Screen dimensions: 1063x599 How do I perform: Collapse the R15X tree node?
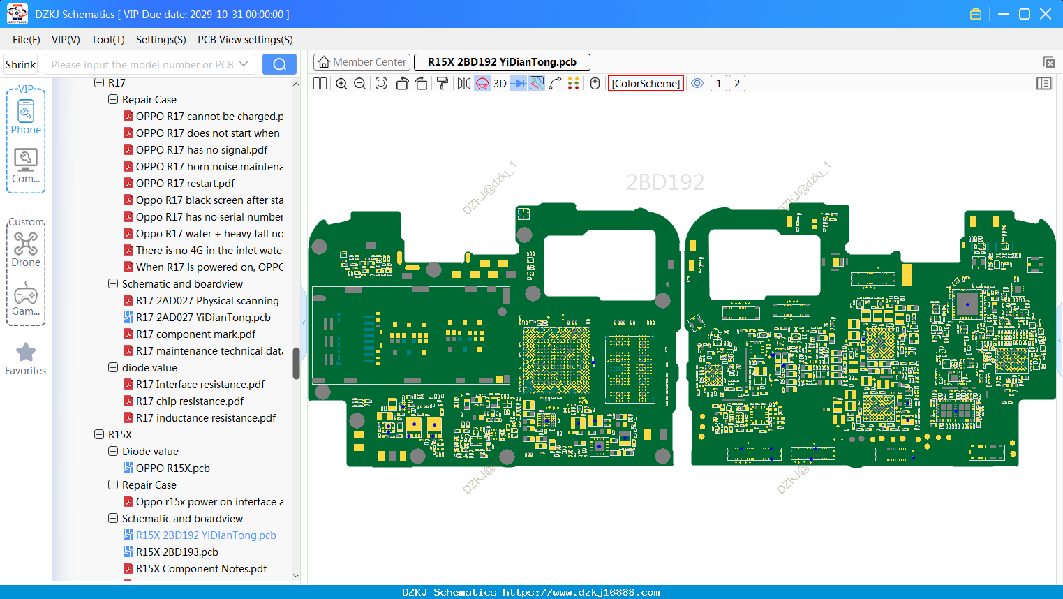tap(99, 434)
